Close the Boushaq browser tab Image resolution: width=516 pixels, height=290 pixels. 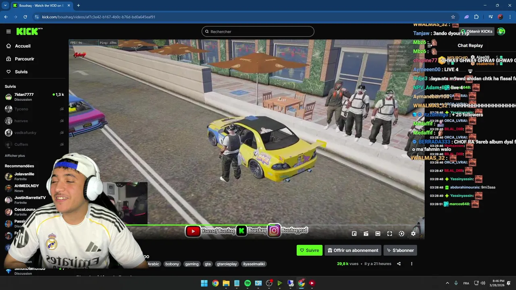[x=68, y=6]
